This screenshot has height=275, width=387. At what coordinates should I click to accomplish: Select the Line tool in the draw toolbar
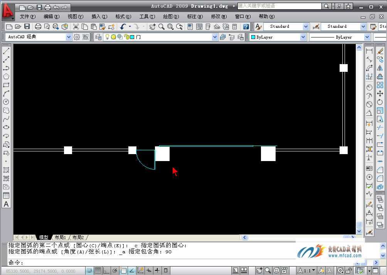tap(6, 51)
